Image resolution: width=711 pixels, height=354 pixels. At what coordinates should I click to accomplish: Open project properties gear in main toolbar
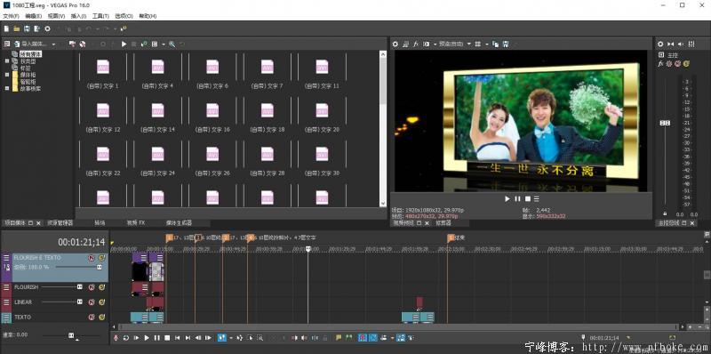tap(47, 28)
